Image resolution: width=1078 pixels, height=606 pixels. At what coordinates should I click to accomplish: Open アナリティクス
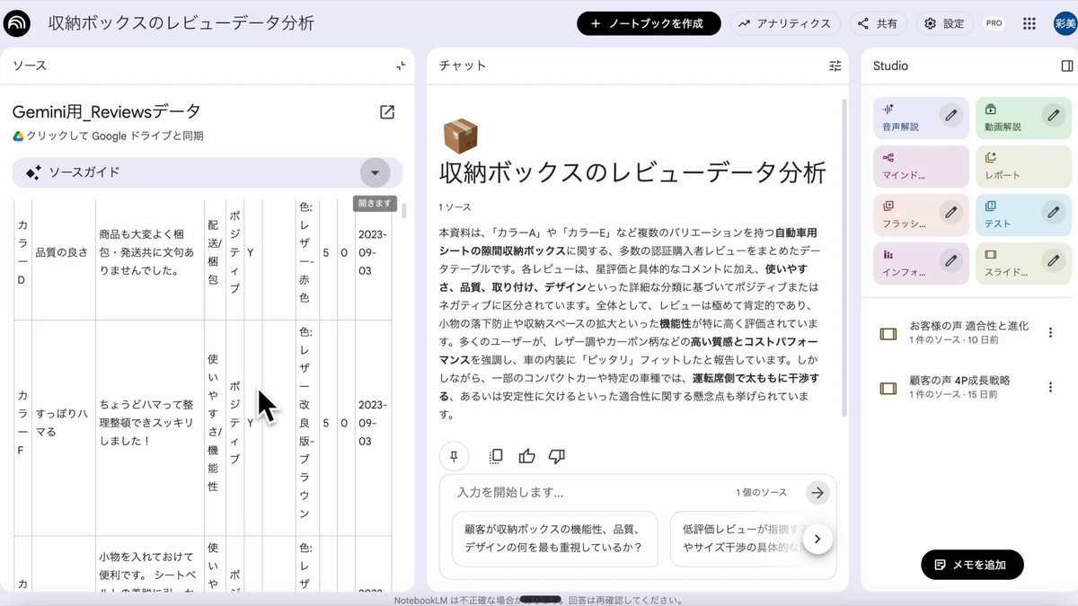coord(784,23)
